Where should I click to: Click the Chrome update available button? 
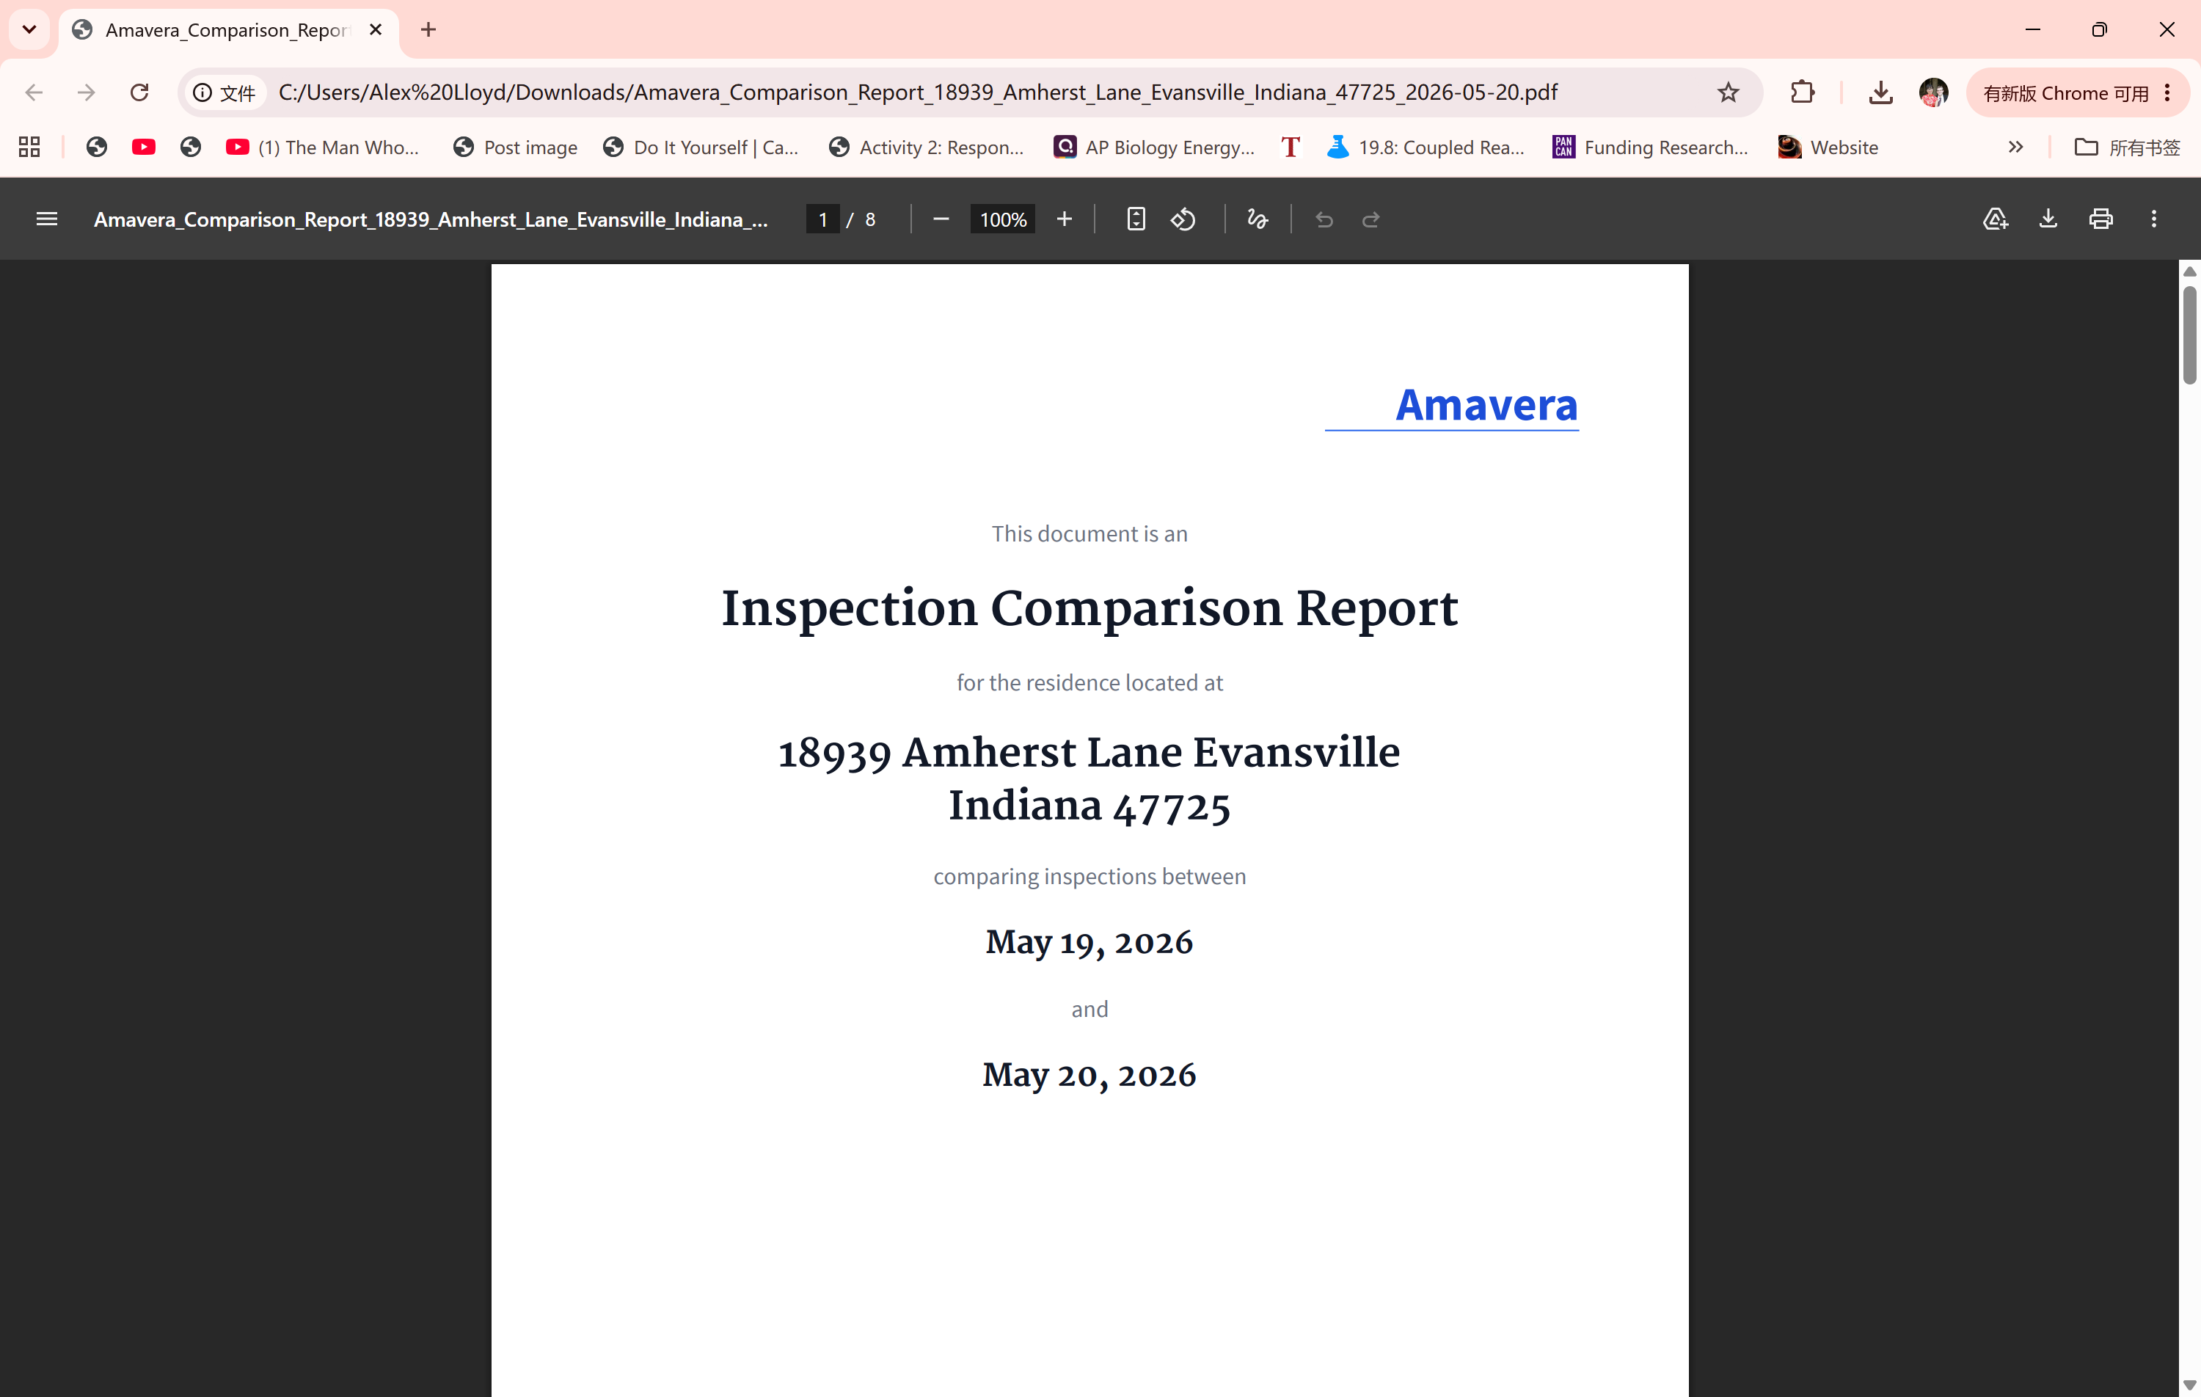(x=2066, y=92)
